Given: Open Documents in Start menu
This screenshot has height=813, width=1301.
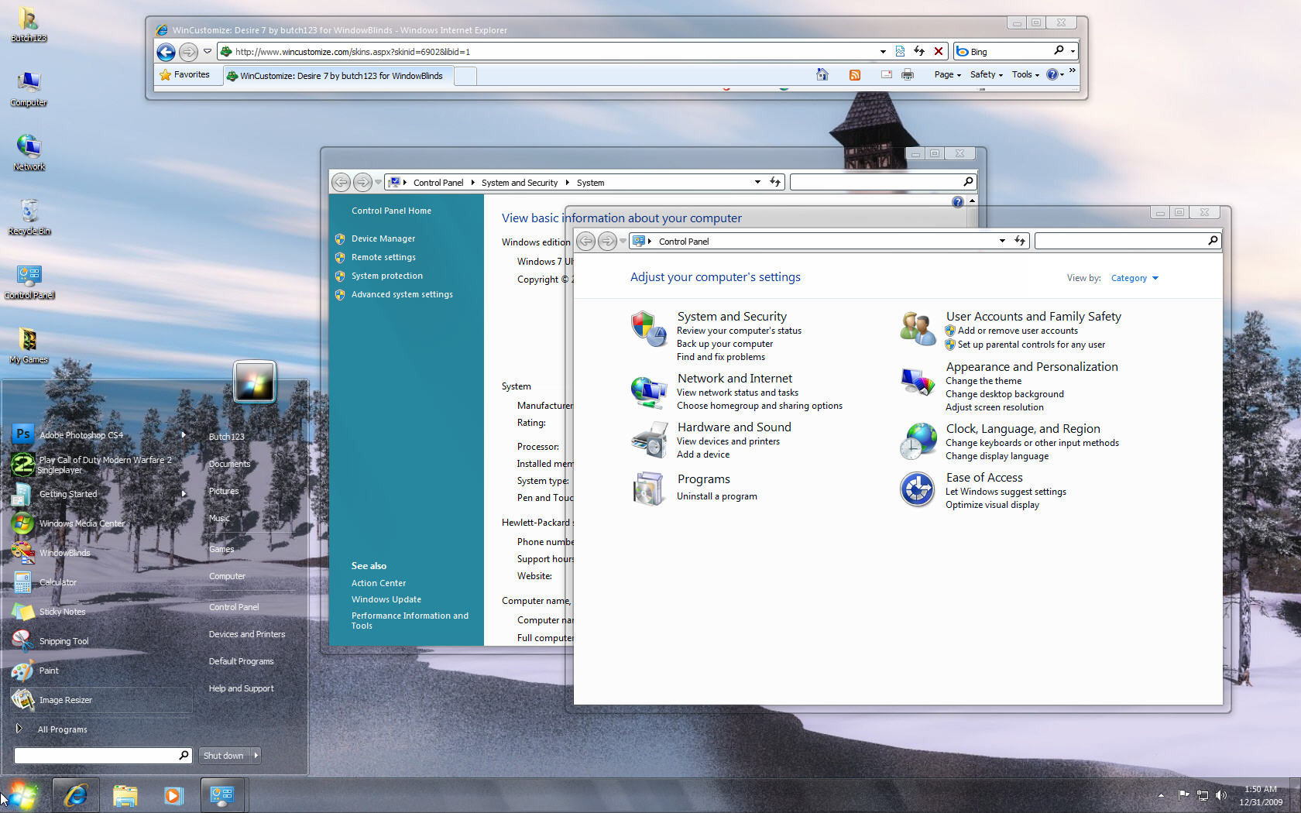Looking at the screenshot, I should click(229, 464).
